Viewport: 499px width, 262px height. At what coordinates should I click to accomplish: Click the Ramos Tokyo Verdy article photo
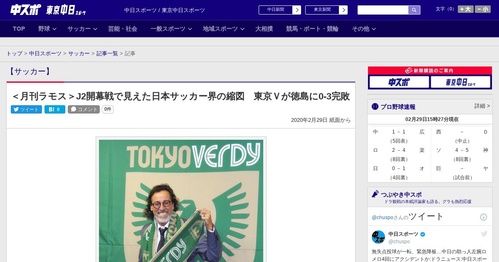[181, 201]
